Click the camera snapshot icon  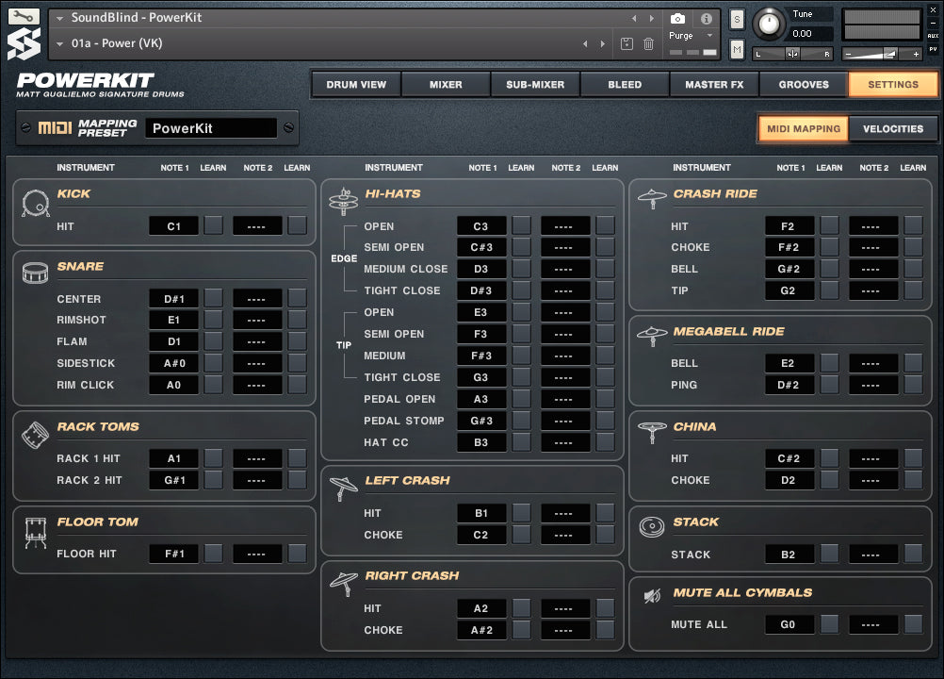[677, 19]
